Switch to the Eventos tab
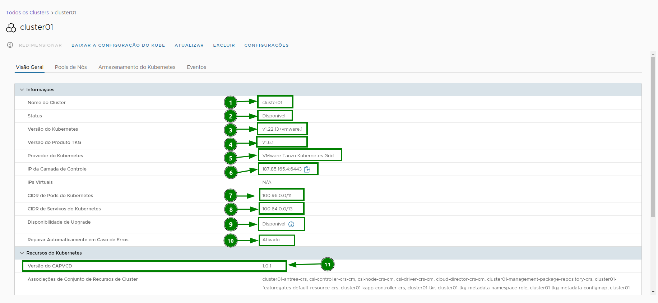The image size is (658, 303). point(196,67)
